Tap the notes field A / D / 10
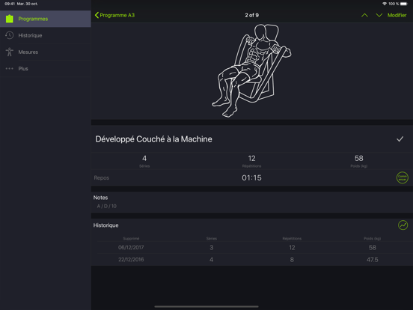The image size is (413, 310). (x=107, y=206)
